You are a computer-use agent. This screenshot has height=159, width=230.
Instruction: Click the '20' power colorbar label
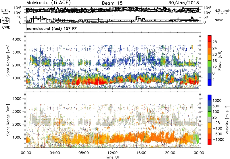[x=214, y=55]
